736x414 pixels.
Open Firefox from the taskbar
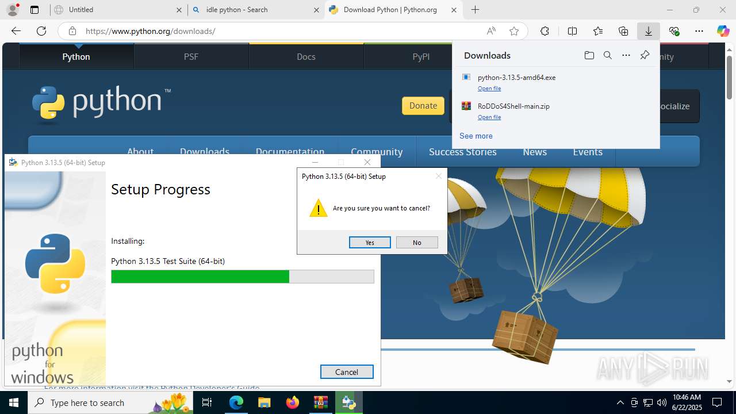[x=292, y=402]
